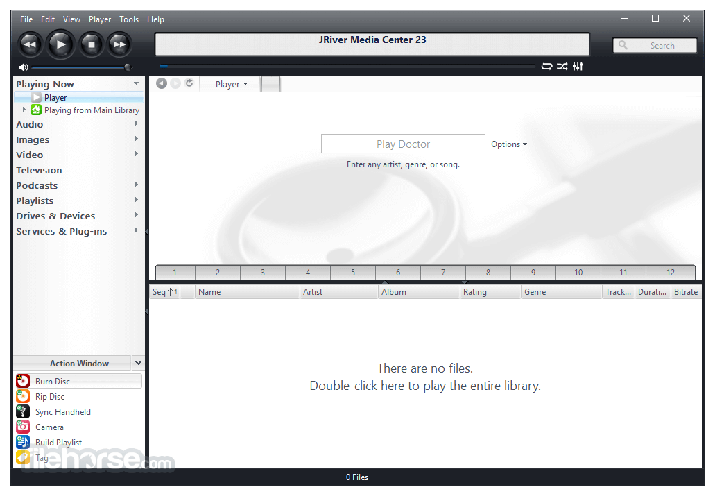The width and height of the screenshot is (715, 494).
Task: Click the Tag action icon
Action: [x=23, y=457]
